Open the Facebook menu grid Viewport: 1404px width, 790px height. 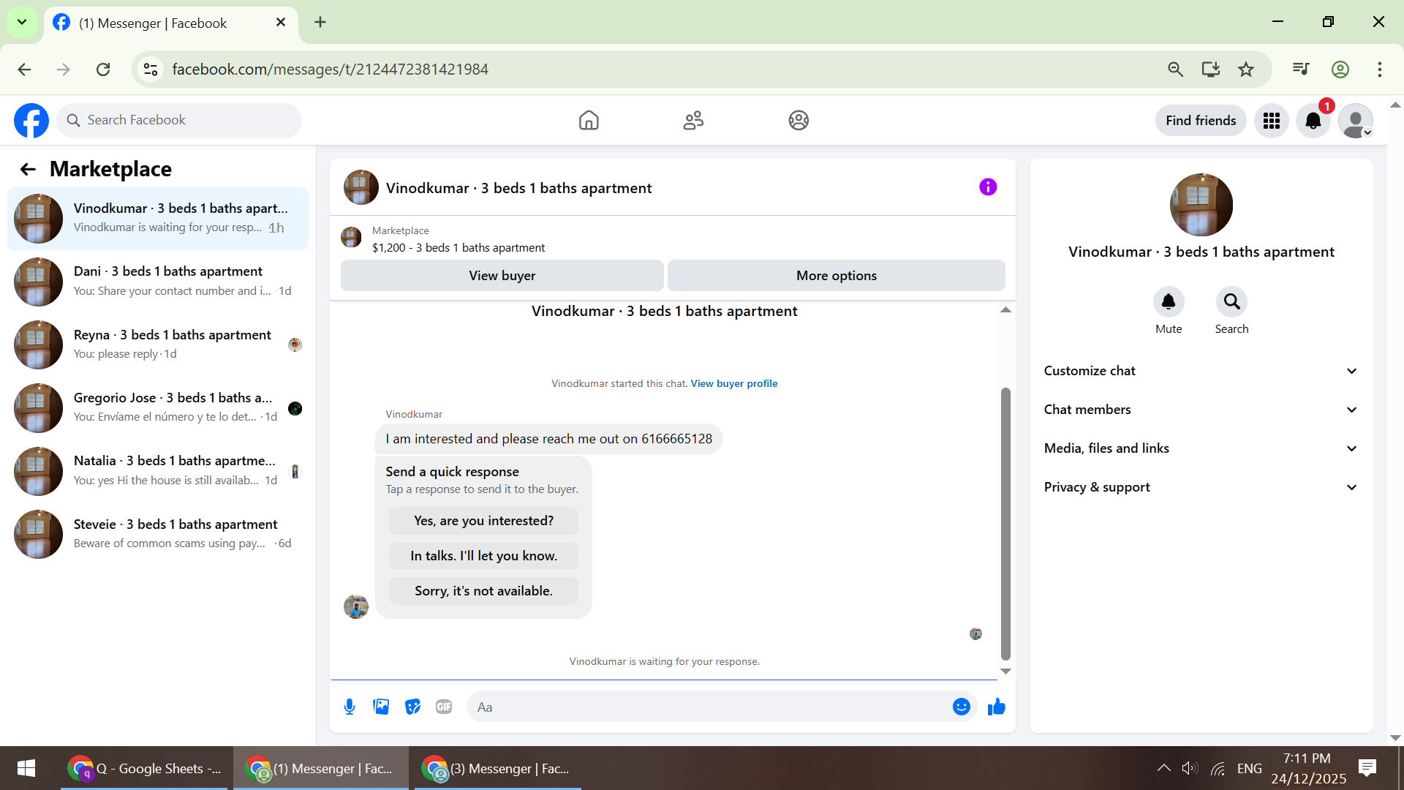click(x=1272, y=121)
